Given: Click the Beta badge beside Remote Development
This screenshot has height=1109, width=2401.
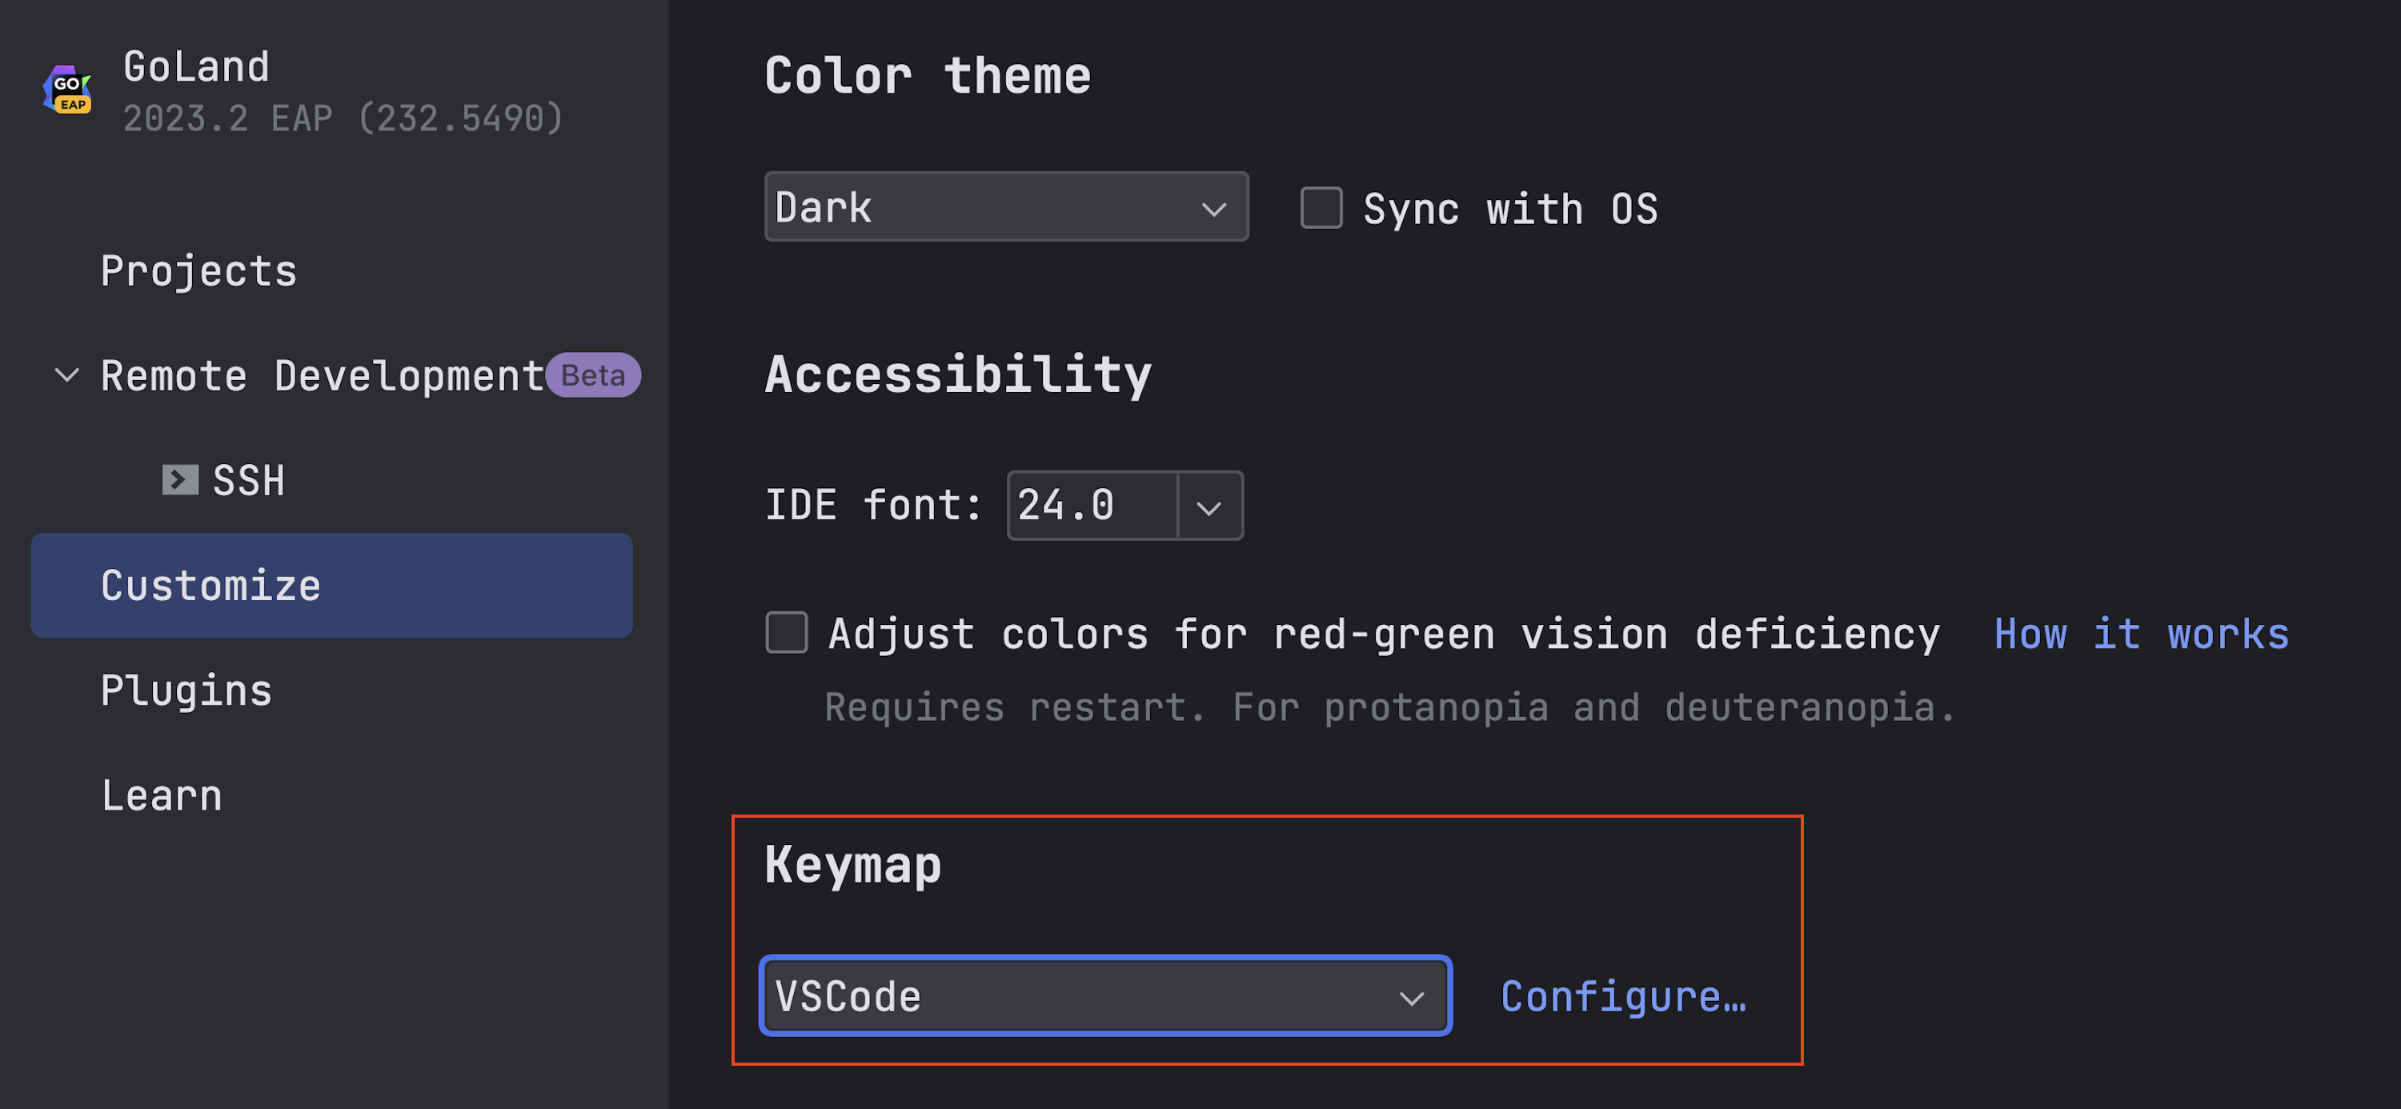Looking at the screenshot, I should coord(593,375).
